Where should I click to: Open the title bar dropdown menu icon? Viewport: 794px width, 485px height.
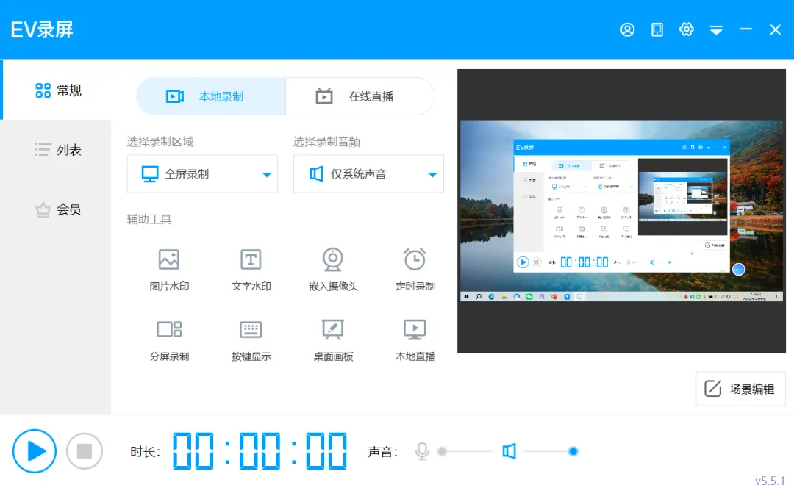pyautogui.click(x=716, y=30)
